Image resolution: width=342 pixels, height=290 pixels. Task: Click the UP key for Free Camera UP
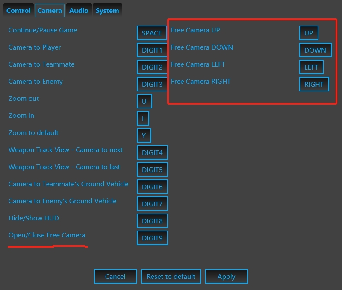(309, 32)
